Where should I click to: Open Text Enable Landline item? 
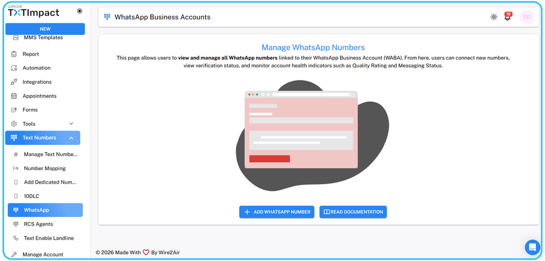49,238
